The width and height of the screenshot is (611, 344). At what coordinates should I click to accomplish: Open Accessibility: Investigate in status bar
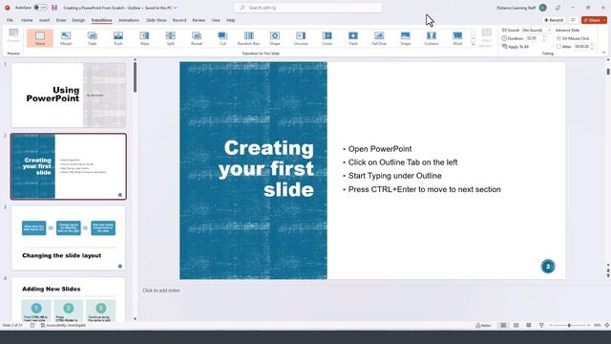click(63, 325)
